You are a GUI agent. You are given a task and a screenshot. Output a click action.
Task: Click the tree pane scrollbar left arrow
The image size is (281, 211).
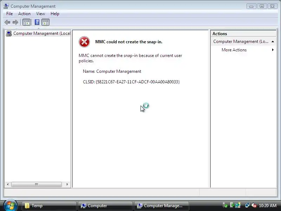pyautogui.click(x=8, y=184)
